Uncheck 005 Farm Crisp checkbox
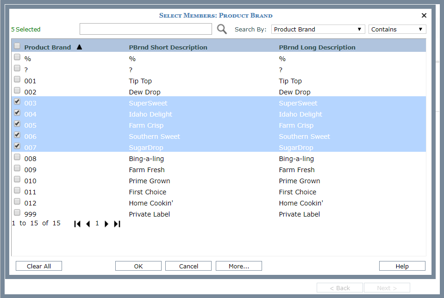444x298 pixels. 17,124
